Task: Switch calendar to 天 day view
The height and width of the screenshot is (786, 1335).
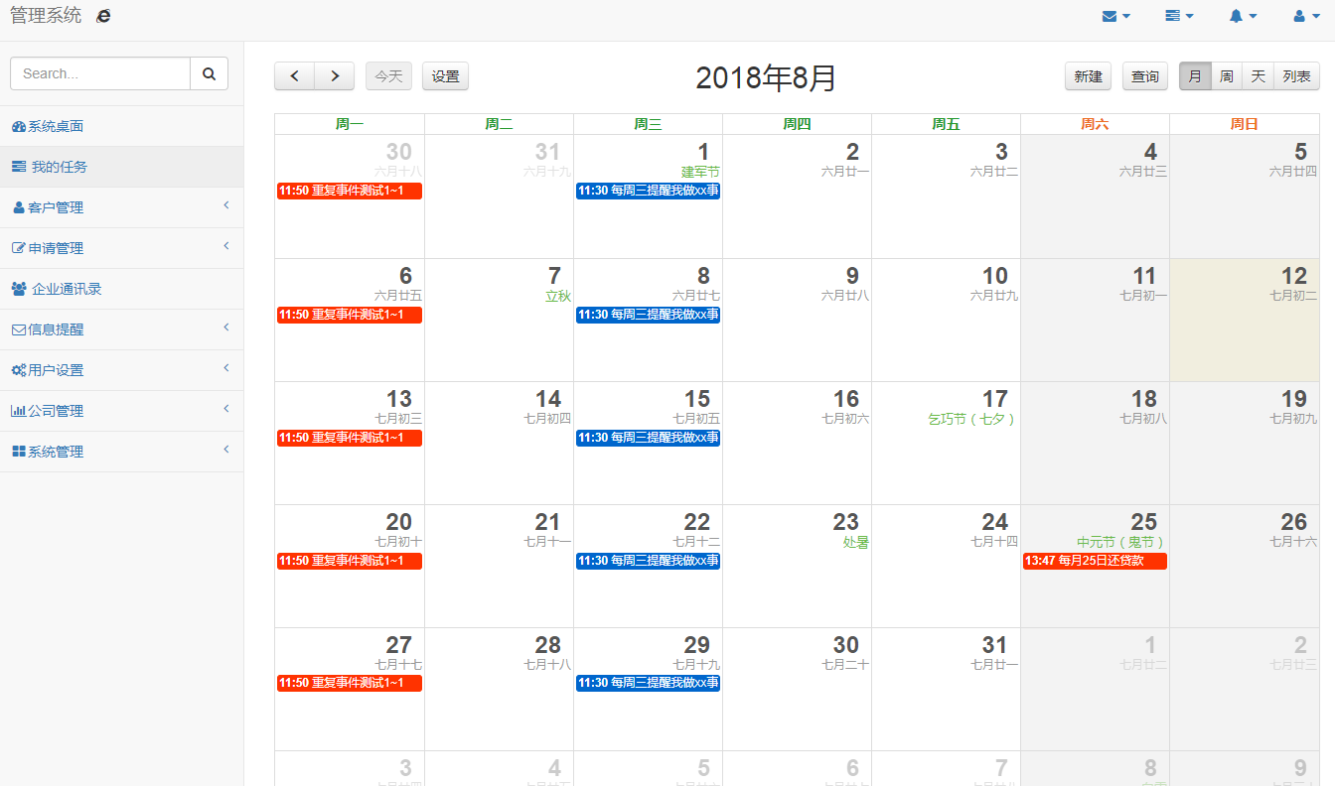Action: click(x=1258, y=76)
